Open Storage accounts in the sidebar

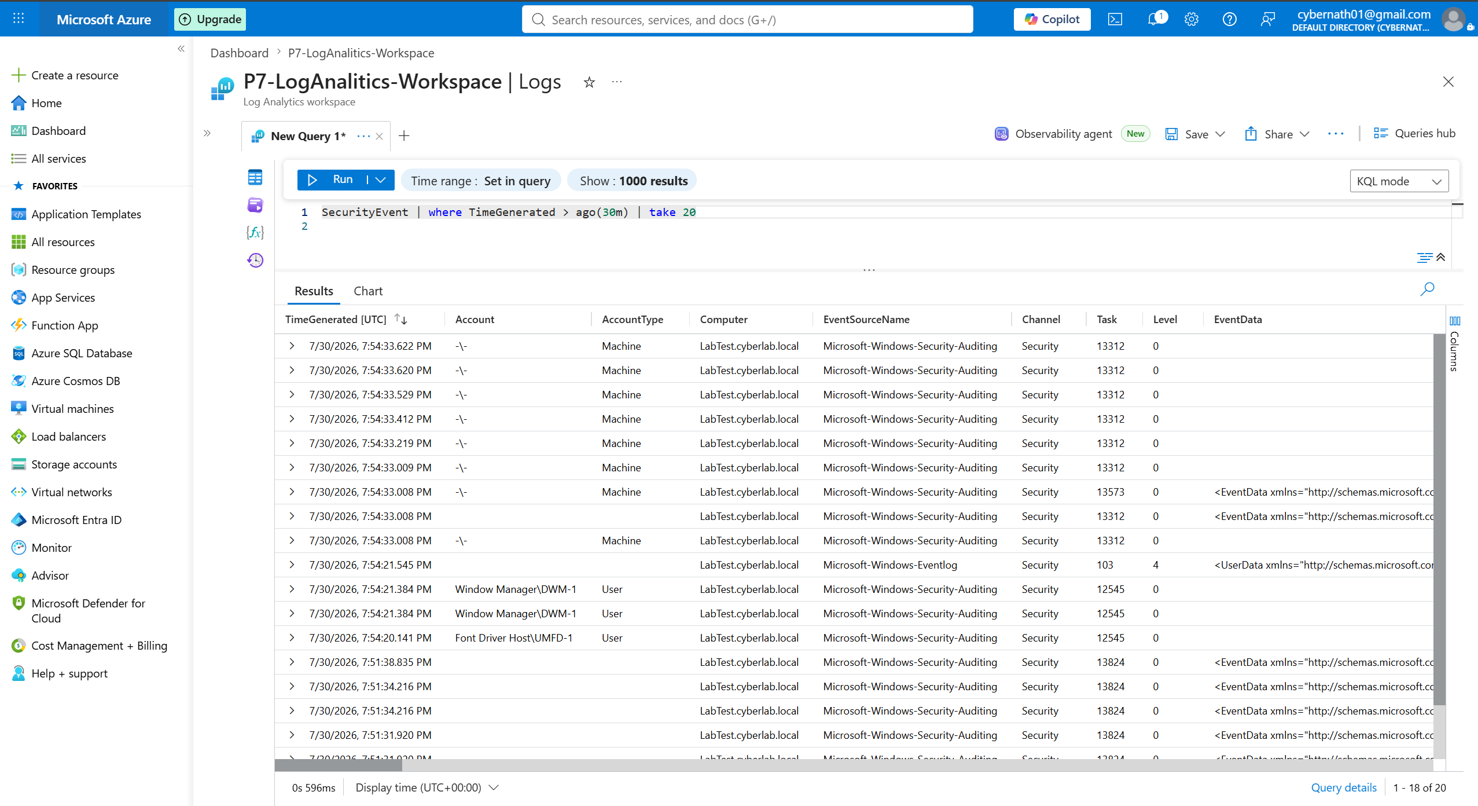(74, 464)
